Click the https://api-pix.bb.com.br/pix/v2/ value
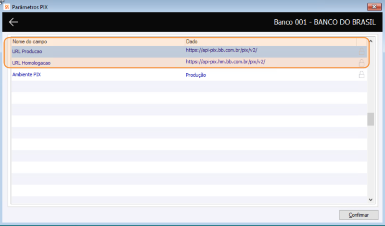Screen dimensions: 385x226 221,50
